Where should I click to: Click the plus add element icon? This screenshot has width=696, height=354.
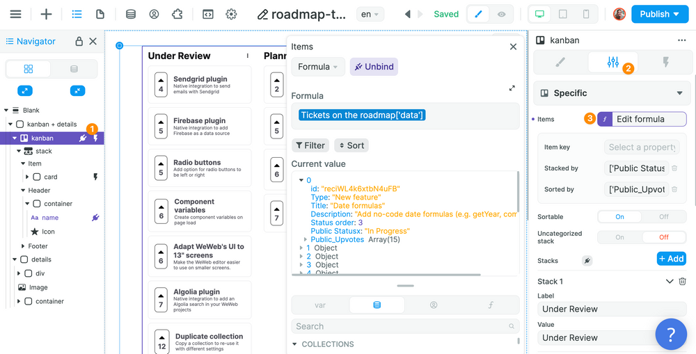[x=46, y=14]
